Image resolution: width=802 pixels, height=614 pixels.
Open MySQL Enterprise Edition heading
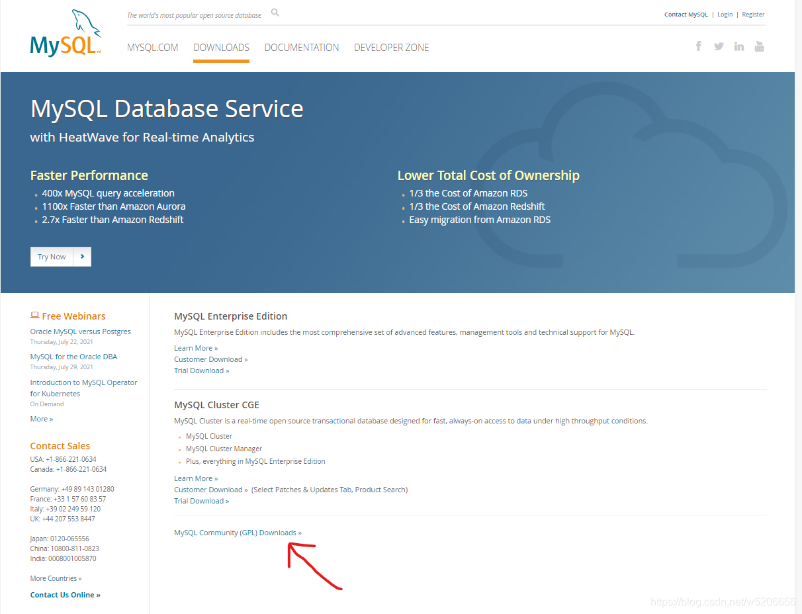tap(231, 316)
